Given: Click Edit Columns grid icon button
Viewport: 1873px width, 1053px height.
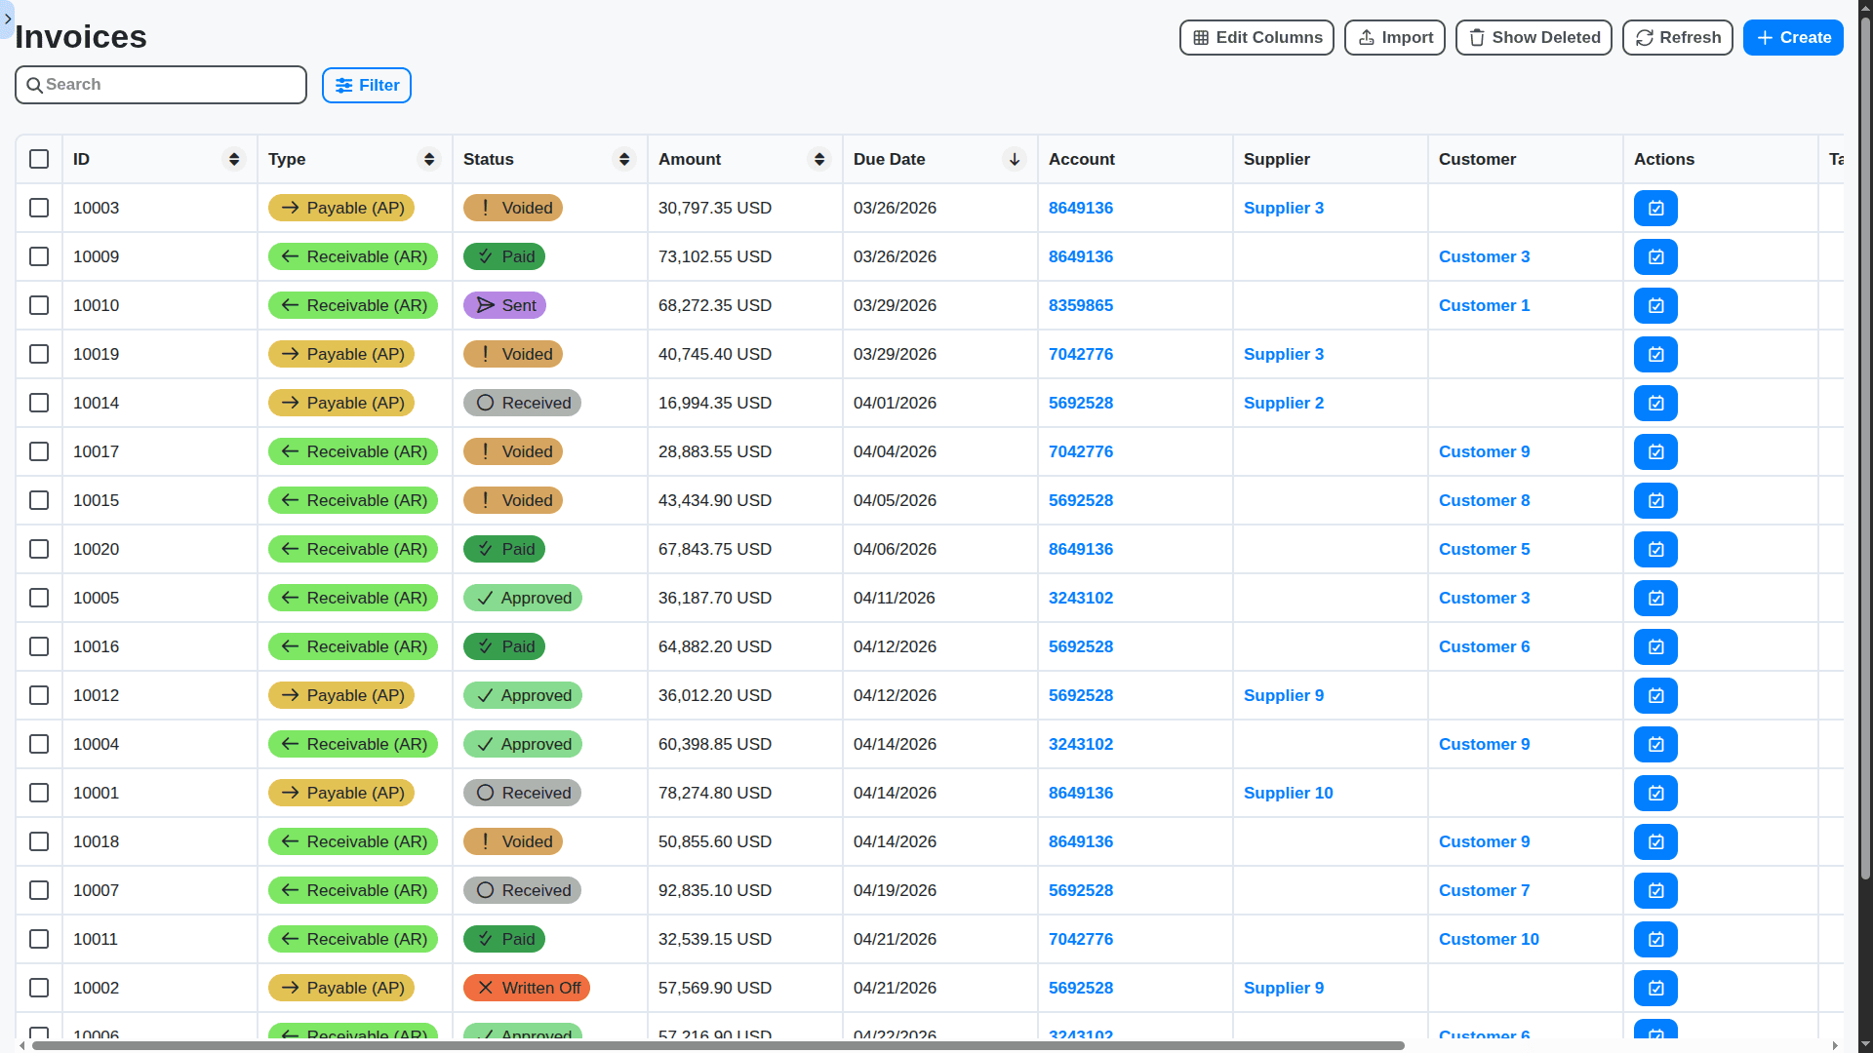Looking at the screenshot, I should point(1255,37).
